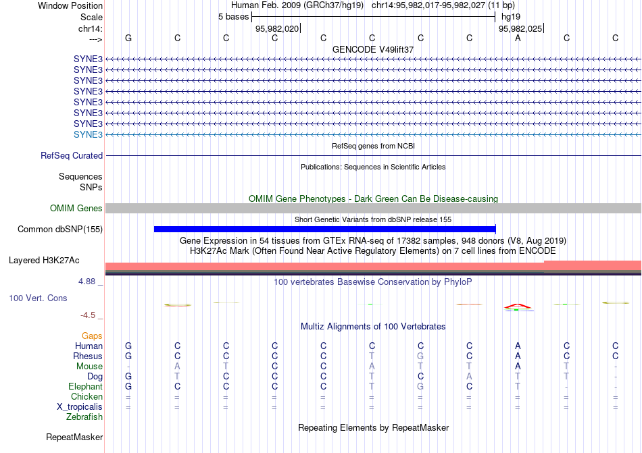This screenshot has height=453, width=642.
Task: Click the 'chr14:' ruler label
Action: point(91,28)
